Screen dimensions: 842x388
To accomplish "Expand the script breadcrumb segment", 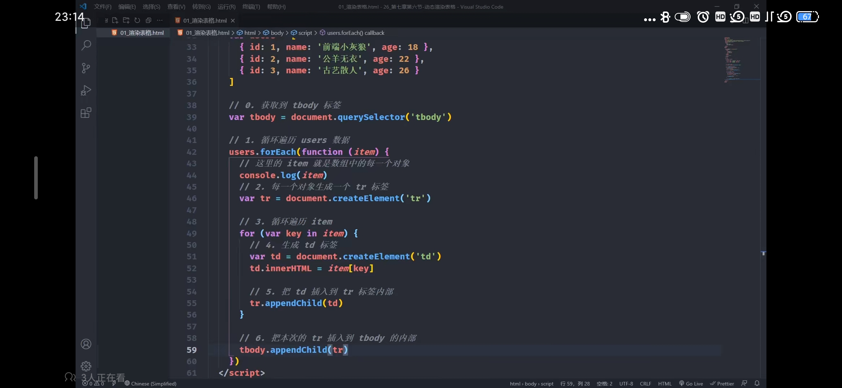I will (305, 33).
